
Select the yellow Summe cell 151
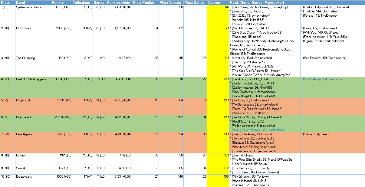(218, 159)
